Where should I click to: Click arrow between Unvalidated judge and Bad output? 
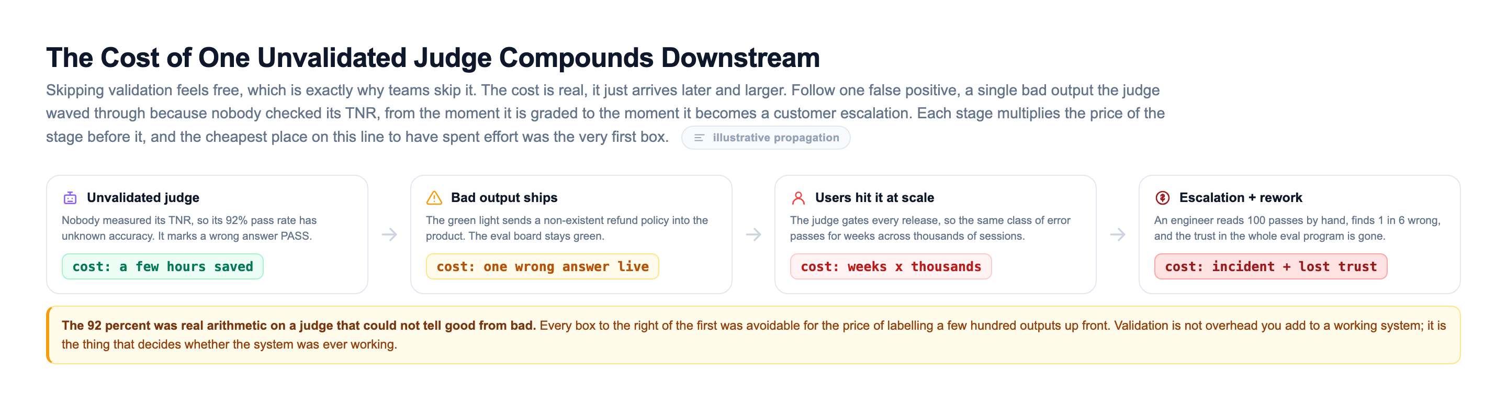click(x=390, y=234)
